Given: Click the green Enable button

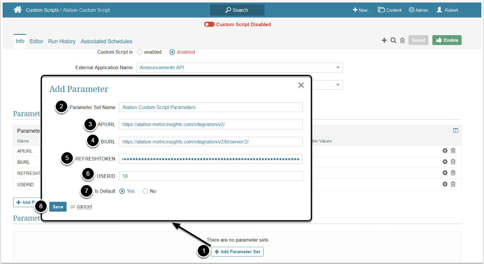Looking at the screenshot, I should tap(447, 40).
